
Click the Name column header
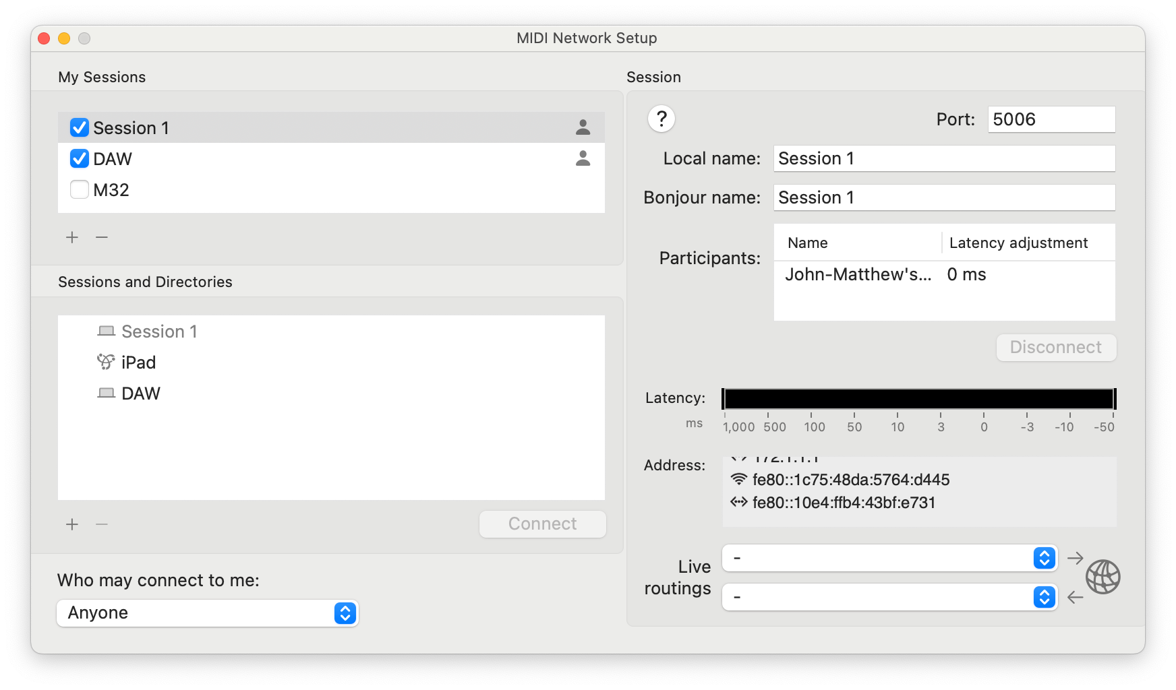click(858, 243)
